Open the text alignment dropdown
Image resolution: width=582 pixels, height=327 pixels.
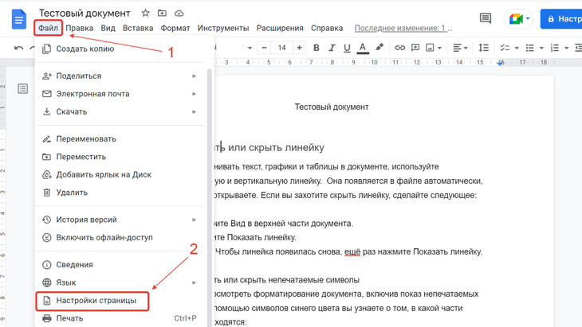click(x=460, y=48)
